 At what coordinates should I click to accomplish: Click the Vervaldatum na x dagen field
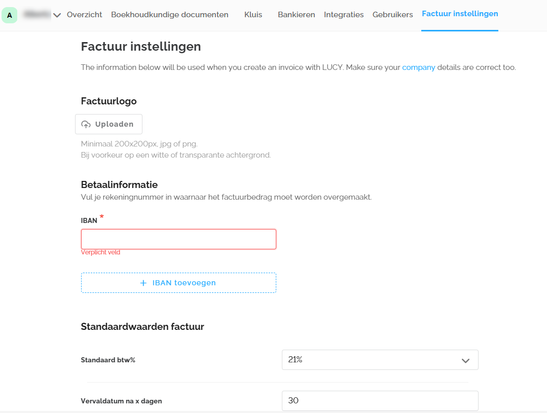pyautogui.click(x=380, y=401)
